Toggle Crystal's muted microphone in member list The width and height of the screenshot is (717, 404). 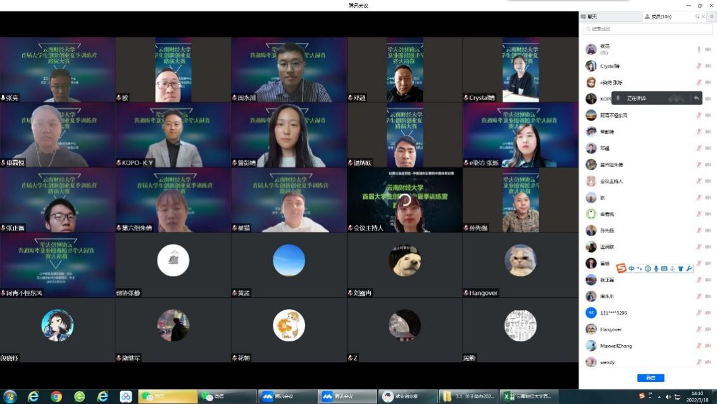tap(699, 66)
